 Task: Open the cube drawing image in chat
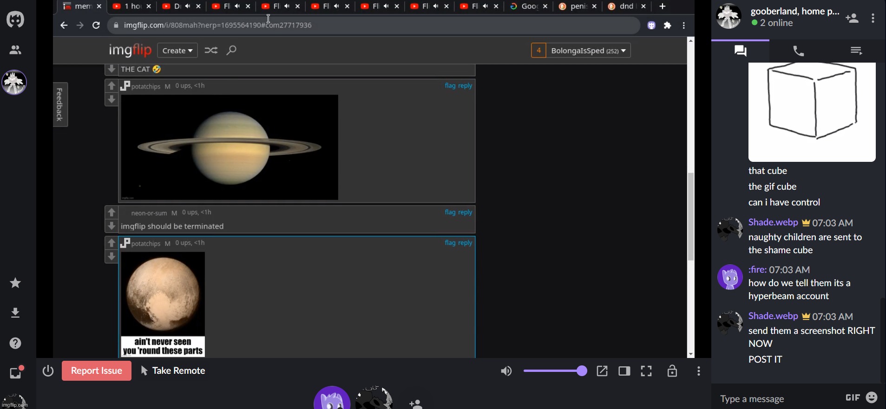click(x=812, y=112)
